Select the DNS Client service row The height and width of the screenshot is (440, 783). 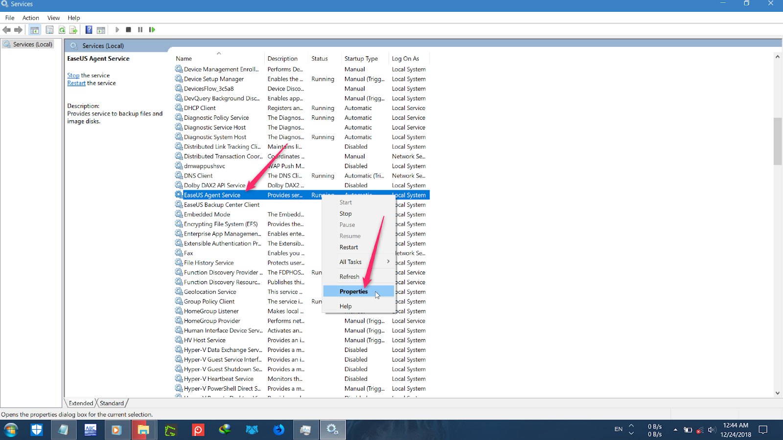click(302, 176)
